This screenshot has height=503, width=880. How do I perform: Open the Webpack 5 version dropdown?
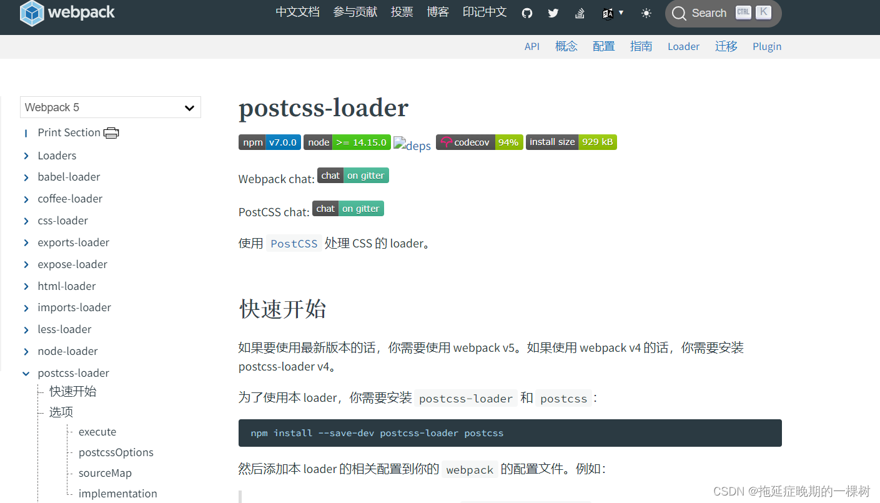[110, 107]
